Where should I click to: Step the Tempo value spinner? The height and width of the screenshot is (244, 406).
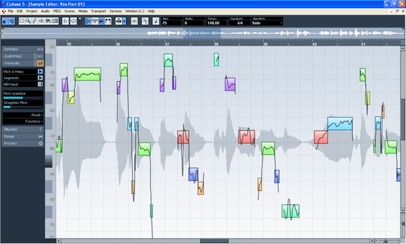pyautogui.click(x=227, y=23)
